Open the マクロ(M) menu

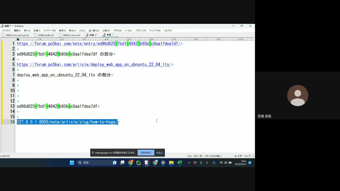pyautogui.click(x=117, y=31)
